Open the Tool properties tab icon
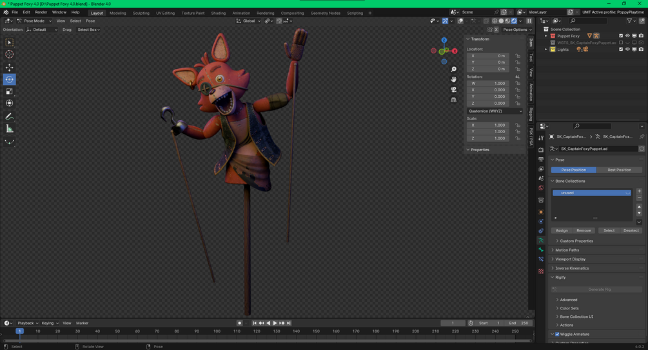 [541, 138]
